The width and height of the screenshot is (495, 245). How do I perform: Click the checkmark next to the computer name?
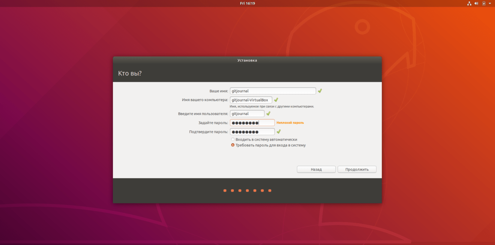click(x=276, y=100)
